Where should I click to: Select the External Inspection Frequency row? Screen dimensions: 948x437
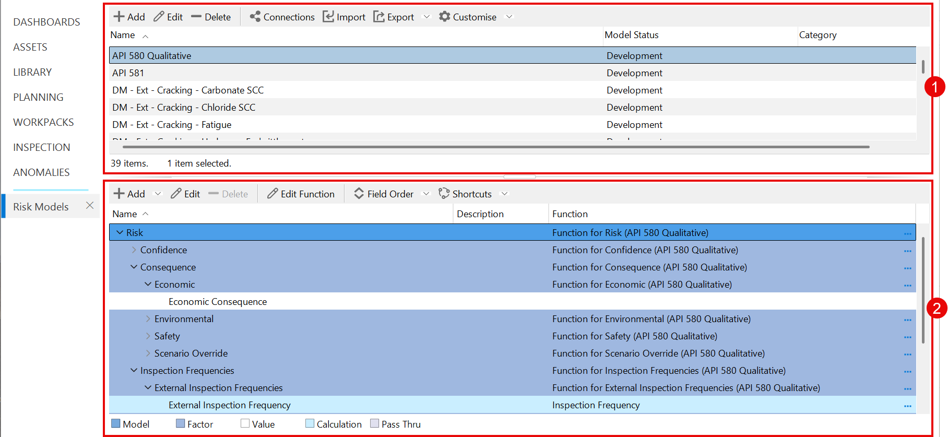coord(513,405)
